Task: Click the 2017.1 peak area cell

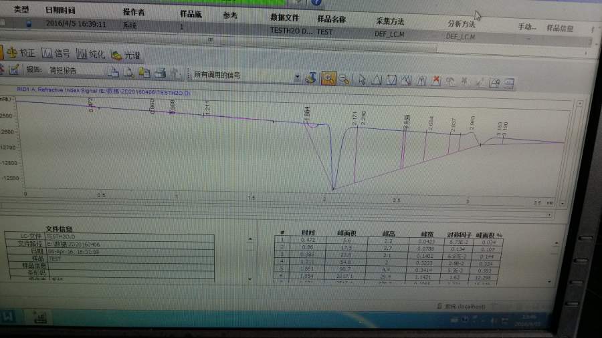Action: [344, 276]
